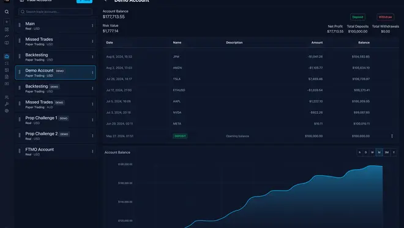404x228 pixels.
Task: Open three-dot menu for FTMO Account
Action: [92, 151]
